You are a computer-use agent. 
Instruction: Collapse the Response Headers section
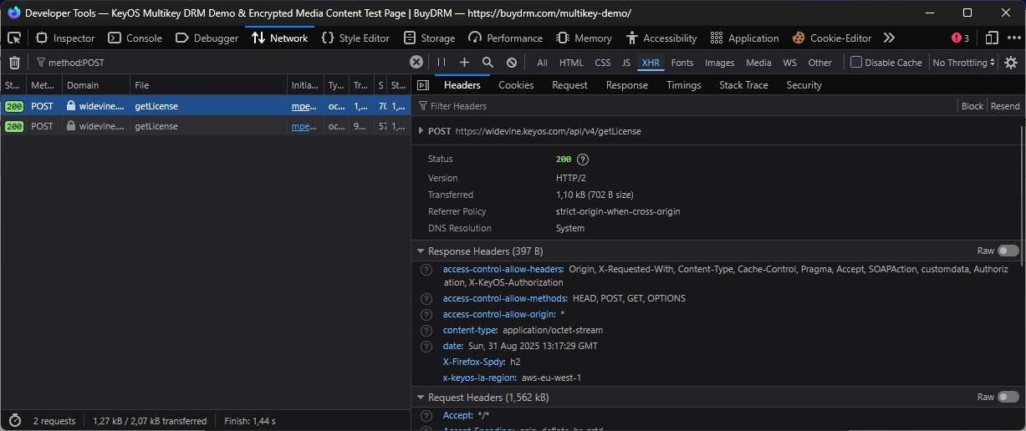point(421,251)
